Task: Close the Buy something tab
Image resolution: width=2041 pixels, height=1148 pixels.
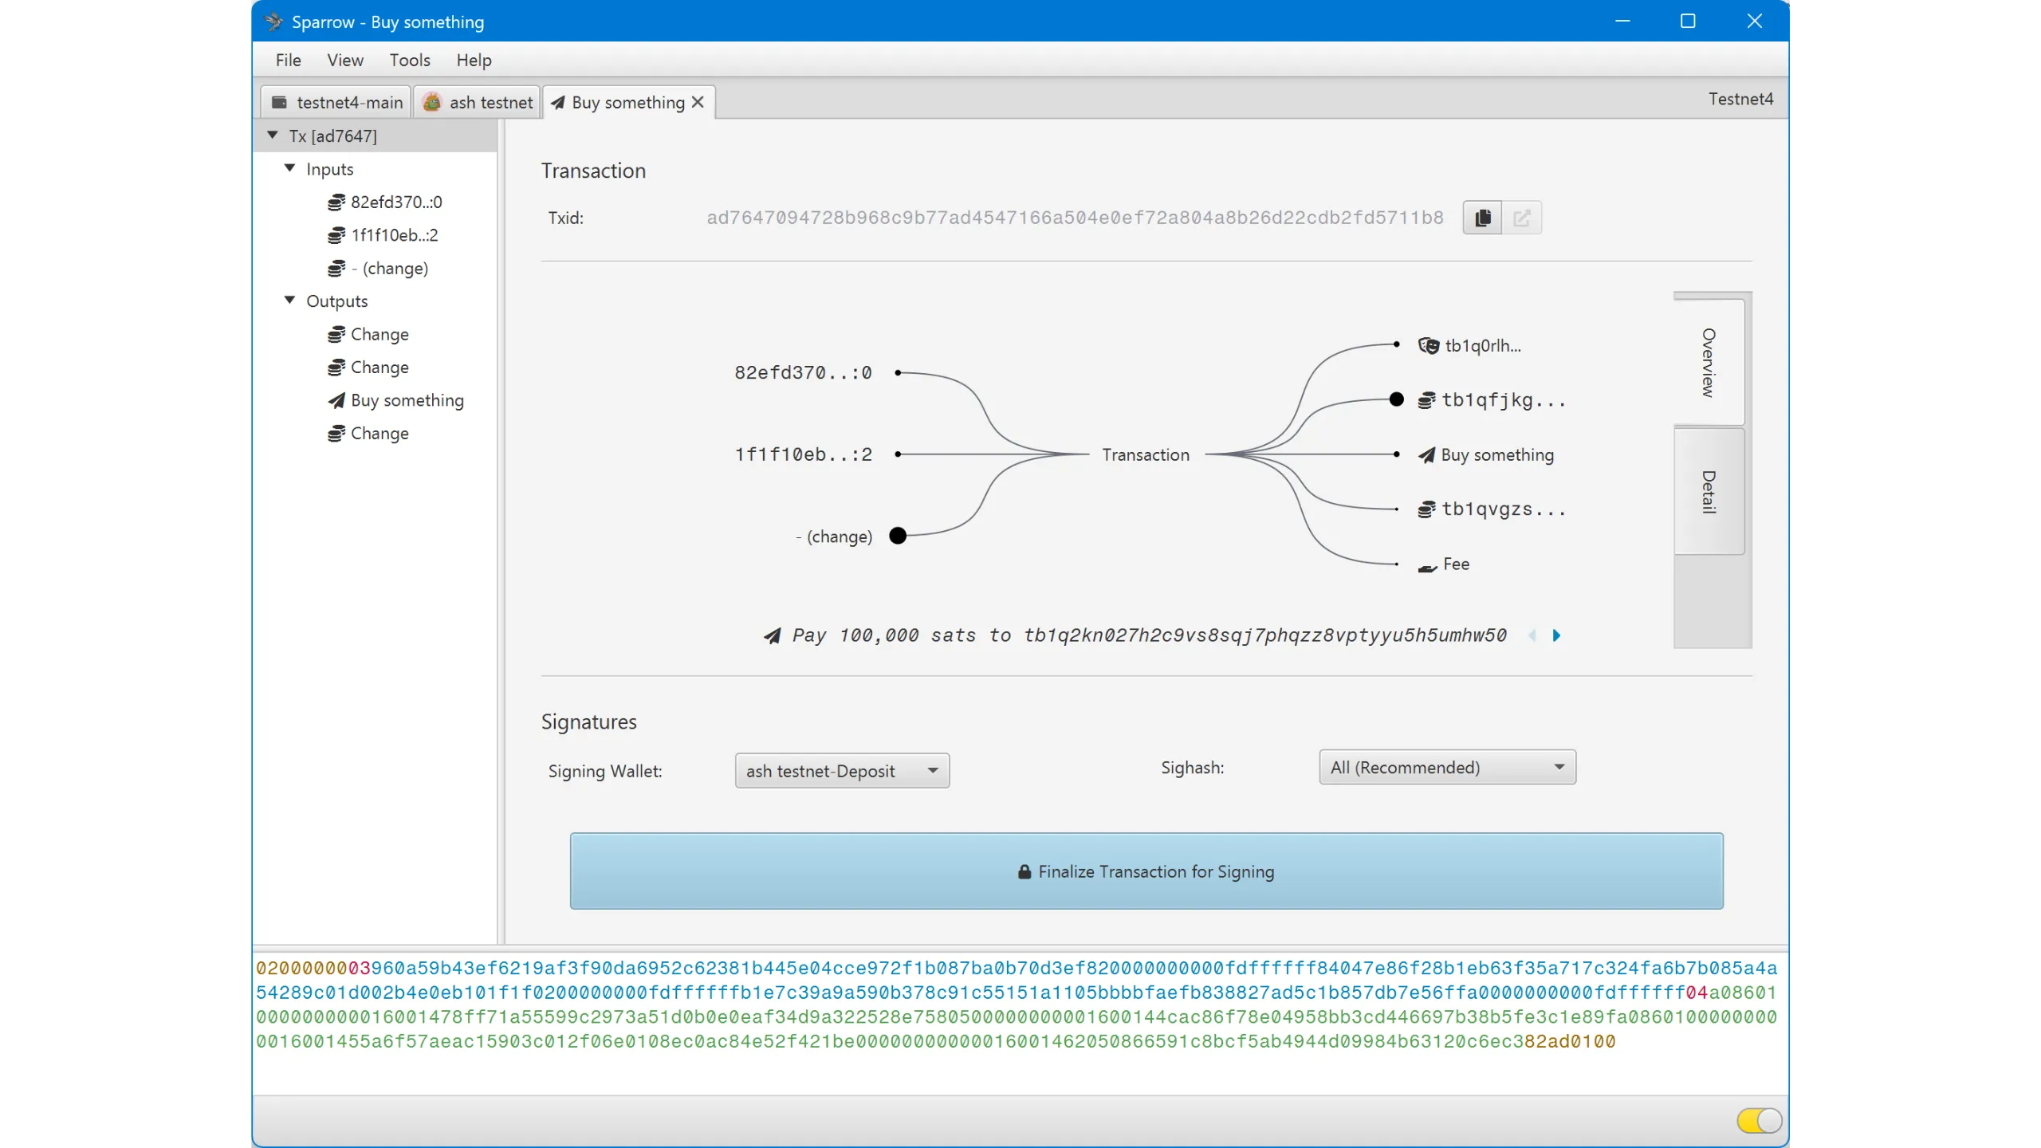Action: point(698,102)
